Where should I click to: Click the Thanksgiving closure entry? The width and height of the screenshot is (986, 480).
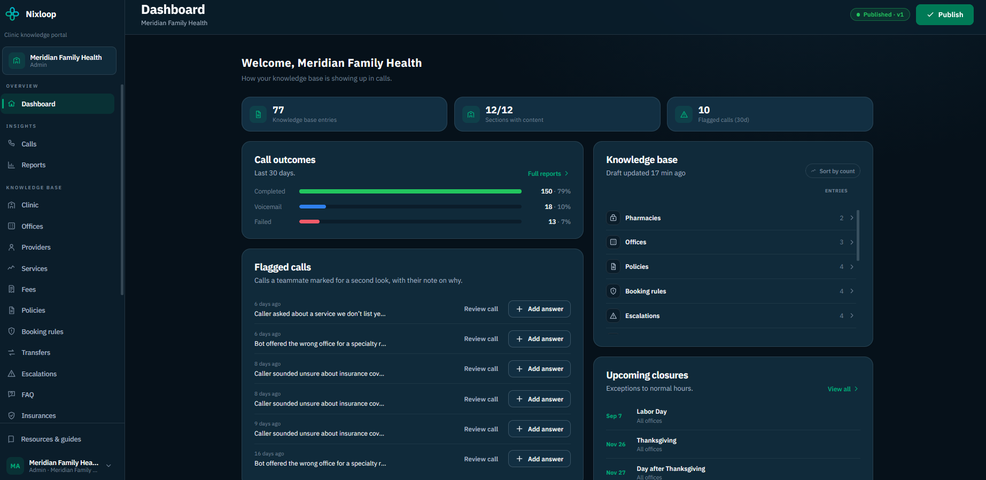[733, 444]
